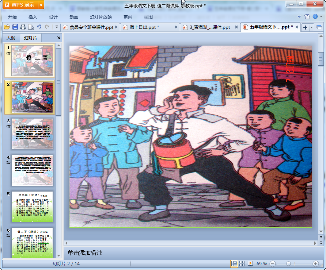Screen dimensions: 326x270
Task: Click the Save floppy disk icon
Action: [x=15, y=27]
